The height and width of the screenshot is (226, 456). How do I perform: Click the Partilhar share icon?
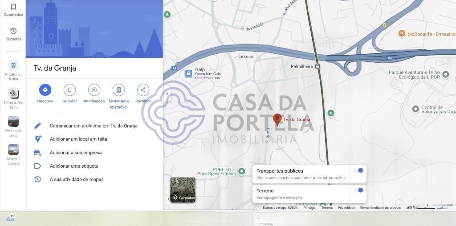tap(143, 90)
